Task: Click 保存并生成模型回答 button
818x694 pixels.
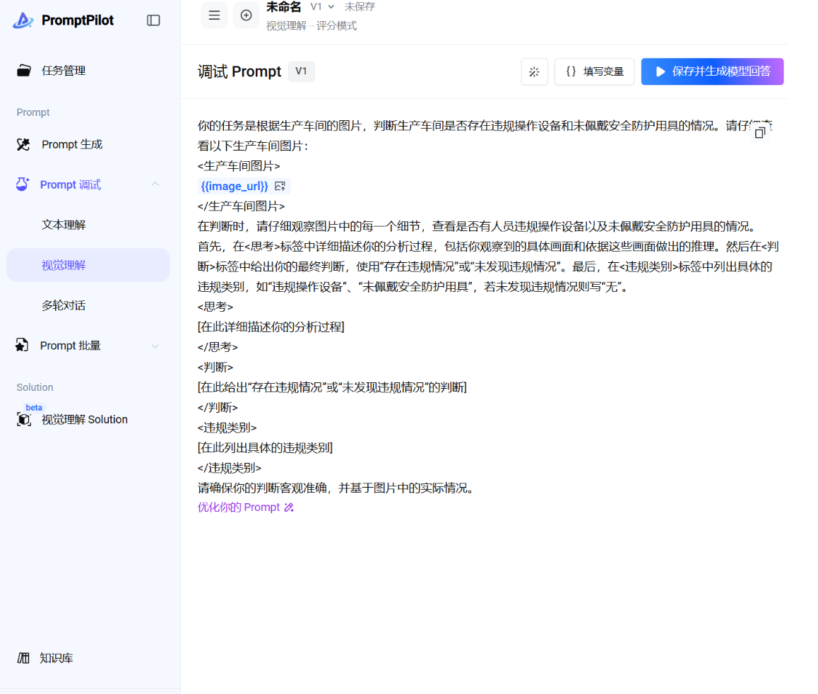Action: [x=712, y=71]
